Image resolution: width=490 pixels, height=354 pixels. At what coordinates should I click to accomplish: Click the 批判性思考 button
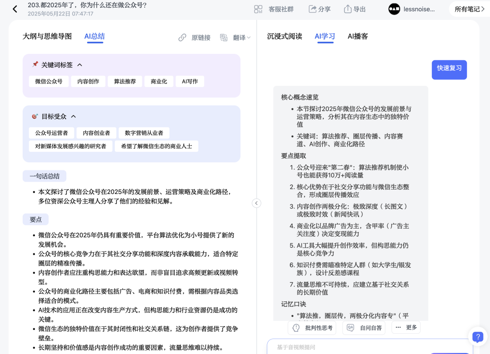click(312, 328)
